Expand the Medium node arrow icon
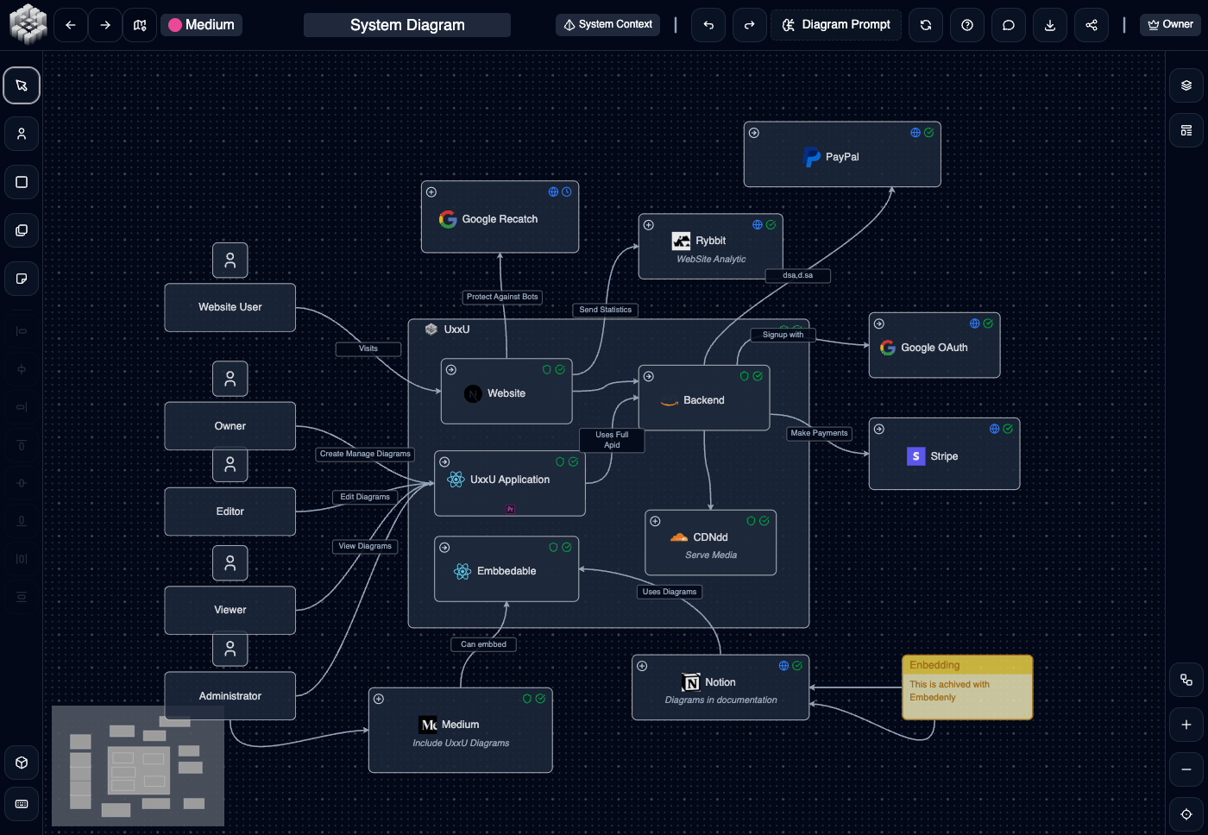 point(379,699)
